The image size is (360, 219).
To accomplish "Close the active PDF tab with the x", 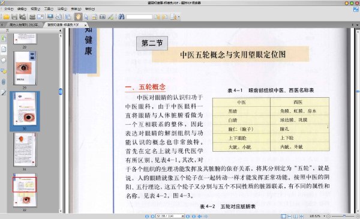I will pyautogui.click(x=85, y=25).
